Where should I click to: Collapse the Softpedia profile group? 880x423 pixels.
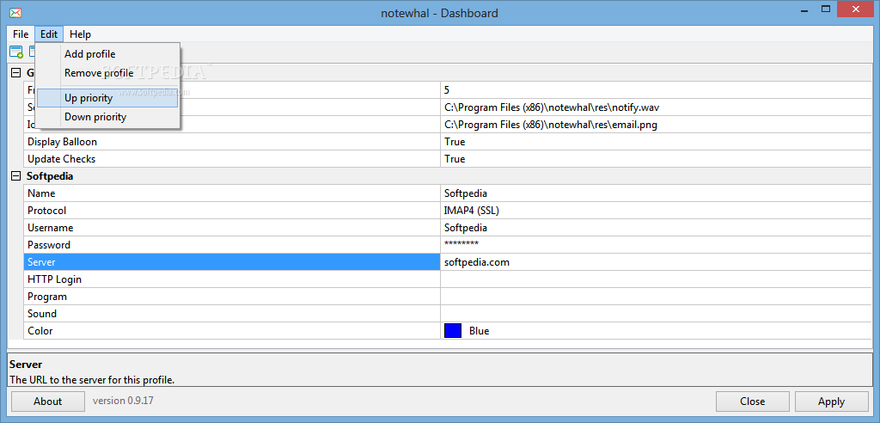point(15,176)
